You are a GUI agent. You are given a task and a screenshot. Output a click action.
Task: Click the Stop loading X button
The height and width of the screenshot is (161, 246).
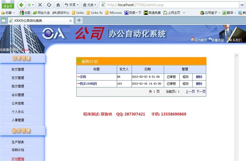point(40,5)
